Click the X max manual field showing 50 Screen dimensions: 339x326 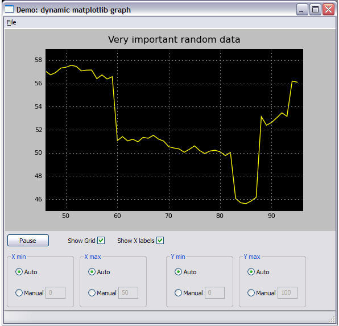tap(128, 292)
